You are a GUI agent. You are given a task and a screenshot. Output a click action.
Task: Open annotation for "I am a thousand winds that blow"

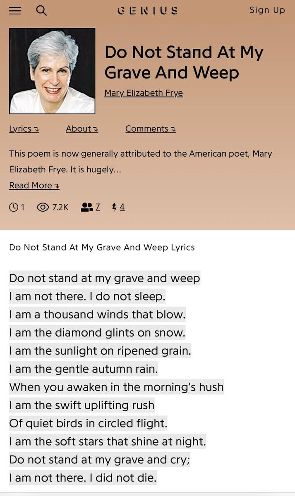[98, 315]
